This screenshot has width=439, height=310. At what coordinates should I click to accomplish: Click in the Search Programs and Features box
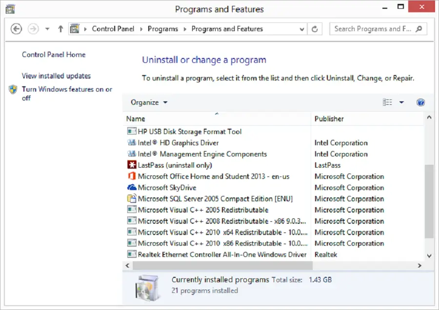click(373, 29)
